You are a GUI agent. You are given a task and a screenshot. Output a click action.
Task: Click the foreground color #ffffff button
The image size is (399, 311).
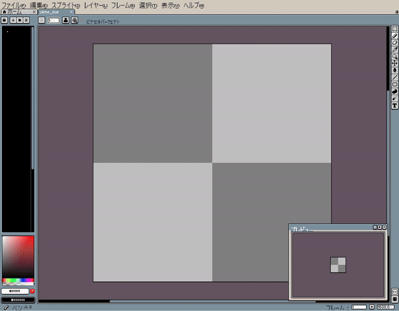pyautogui.click(x=15, y=291)
